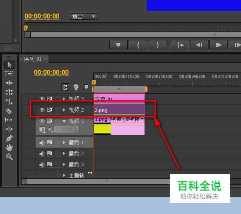Click the program monitor timecode 00:00:00:00

coord(42,16)
